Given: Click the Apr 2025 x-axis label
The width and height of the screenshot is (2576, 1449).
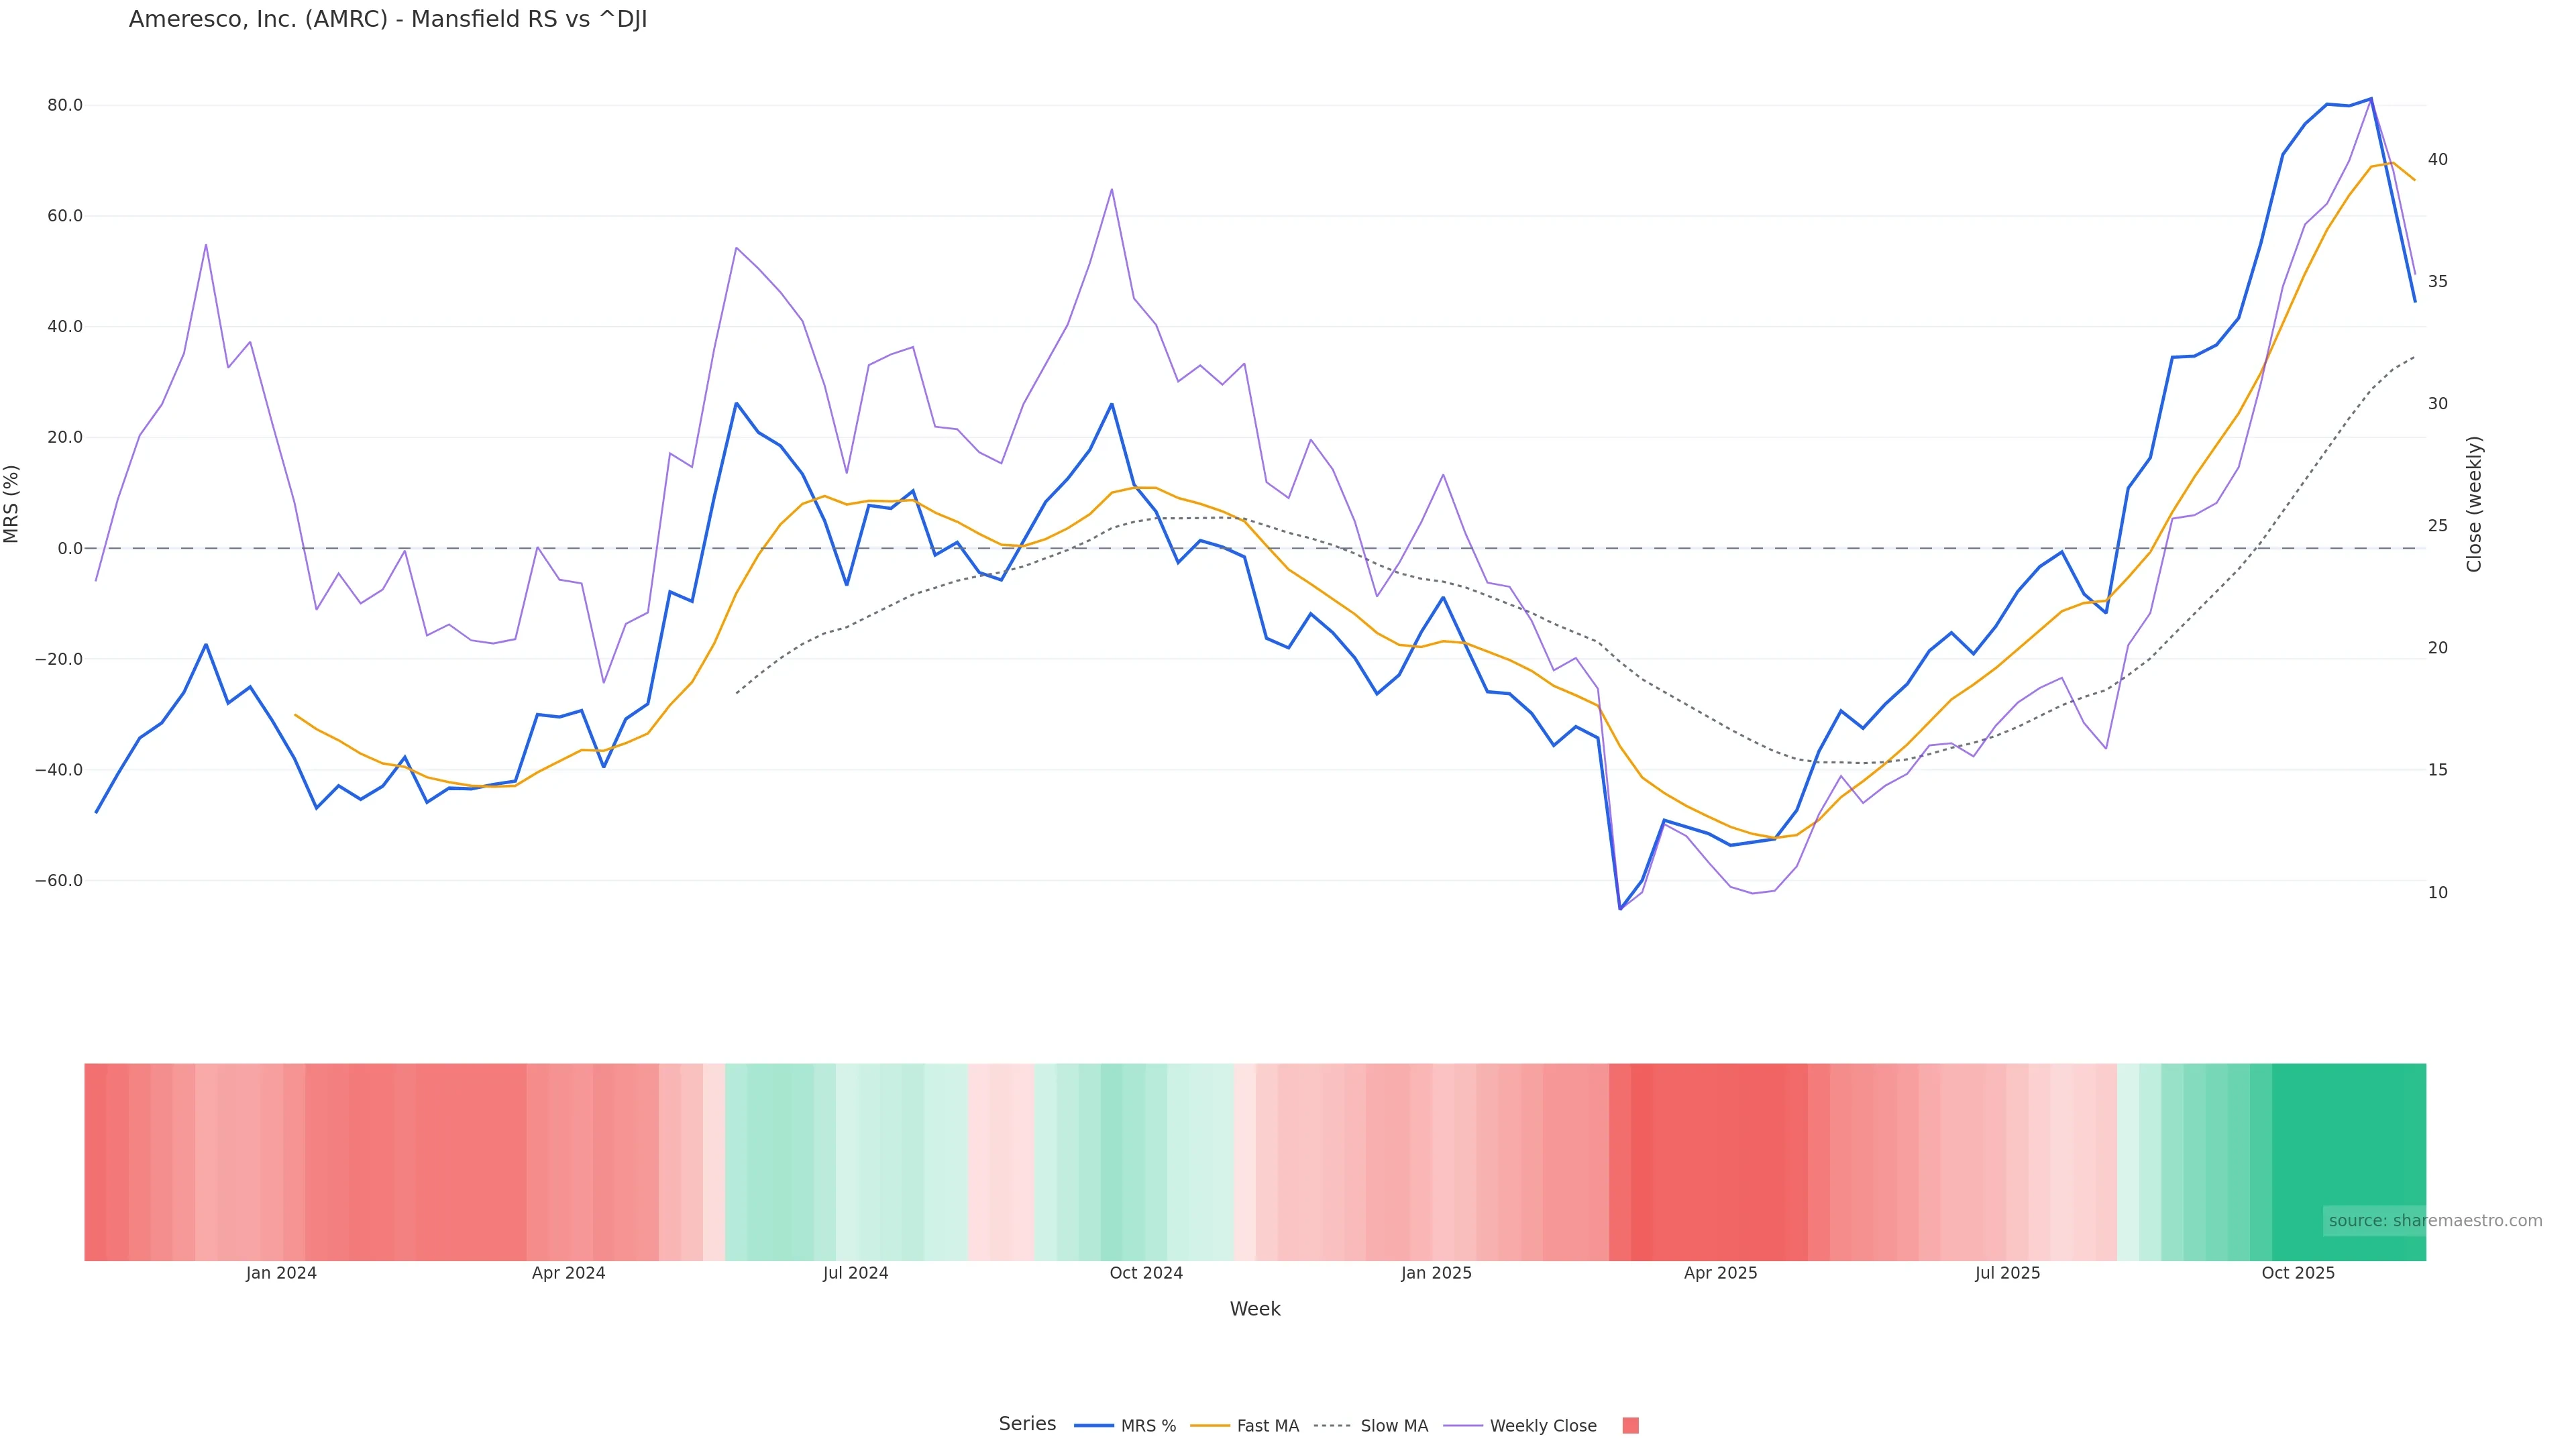Looking at the screenshot, I should (x=1720, y=1273).
